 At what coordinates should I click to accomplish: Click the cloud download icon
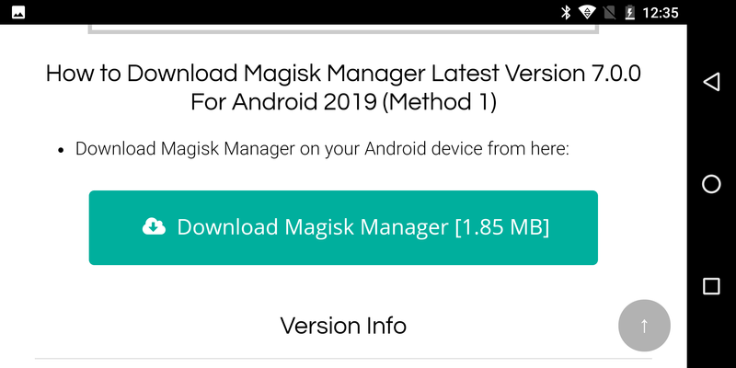point(154,226)
